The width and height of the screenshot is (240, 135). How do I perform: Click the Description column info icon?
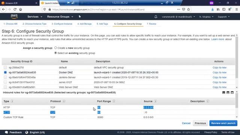(x=208, y=101)
